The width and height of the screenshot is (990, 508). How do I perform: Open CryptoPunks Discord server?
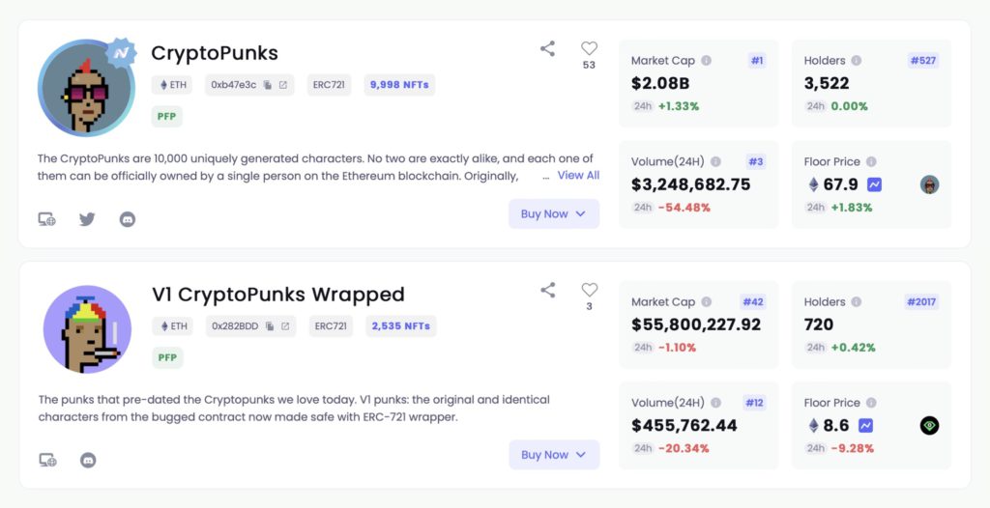[x=128, y=219]
